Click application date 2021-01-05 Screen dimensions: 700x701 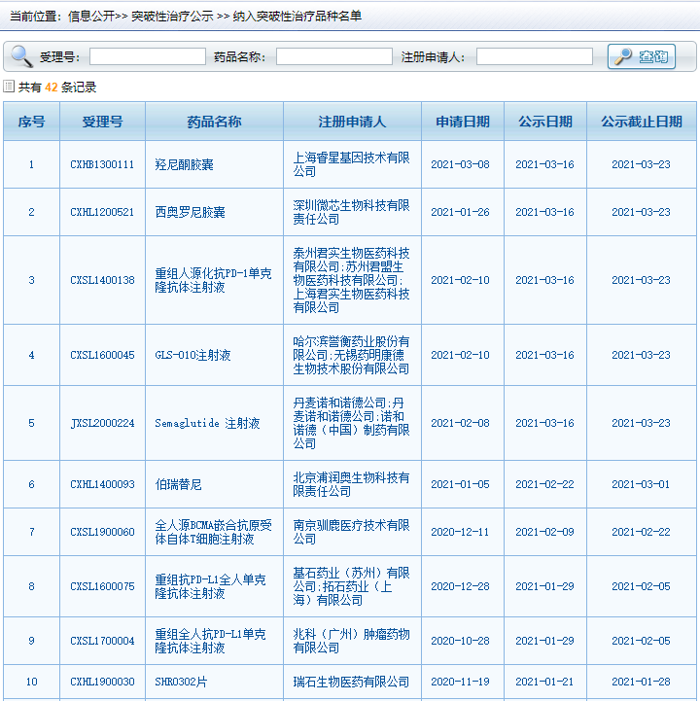[x=460, y=484]
